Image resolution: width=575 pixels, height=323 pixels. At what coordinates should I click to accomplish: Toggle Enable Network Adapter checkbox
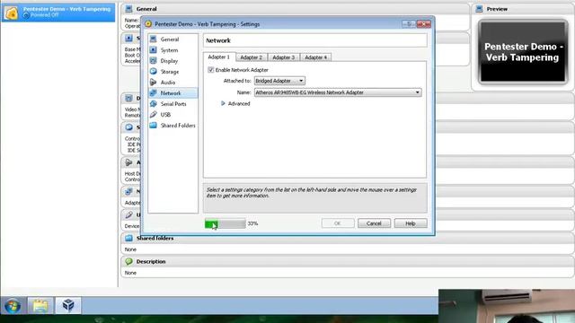[211, 70]
